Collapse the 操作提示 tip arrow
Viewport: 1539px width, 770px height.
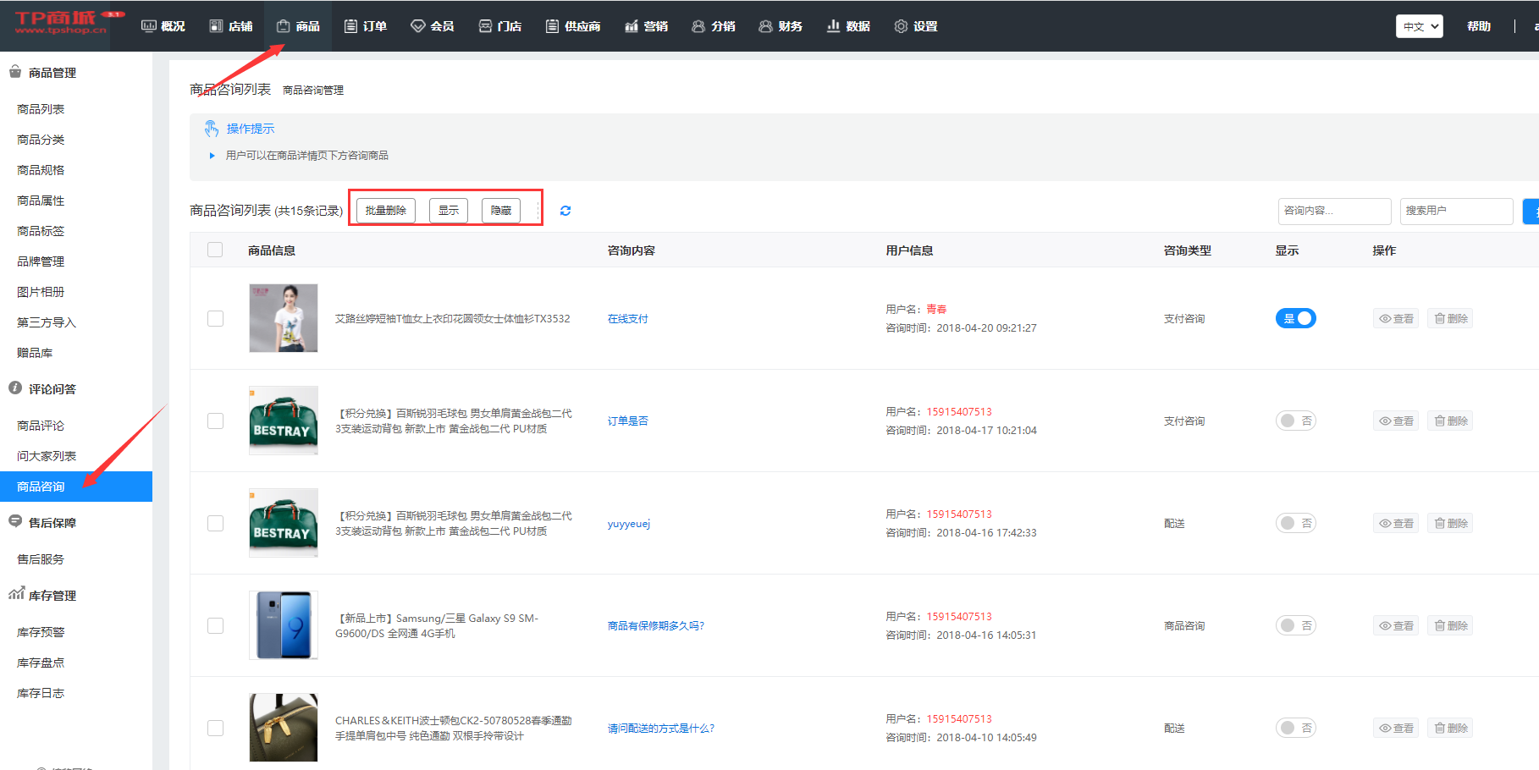(x=212, y=156)
